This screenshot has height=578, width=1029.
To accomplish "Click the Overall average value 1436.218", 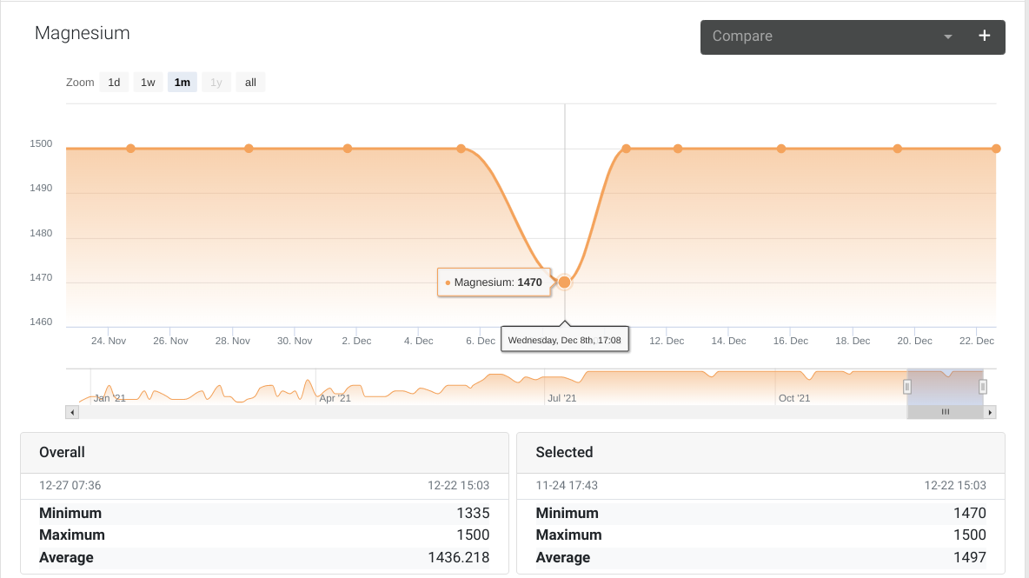I will pyautogui.click(x=459, y=558).
